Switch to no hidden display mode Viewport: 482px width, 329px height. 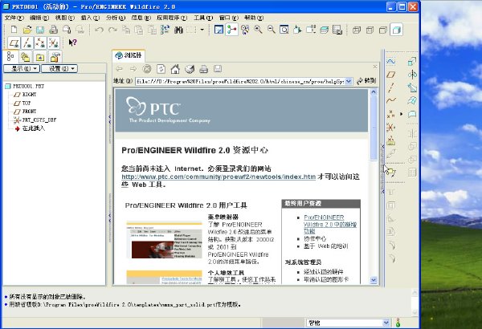383,30
